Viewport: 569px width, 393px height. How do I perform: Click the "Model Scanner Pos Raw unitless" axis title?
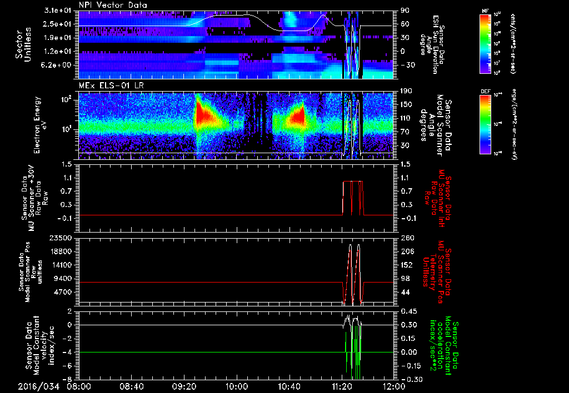(31, 272)
